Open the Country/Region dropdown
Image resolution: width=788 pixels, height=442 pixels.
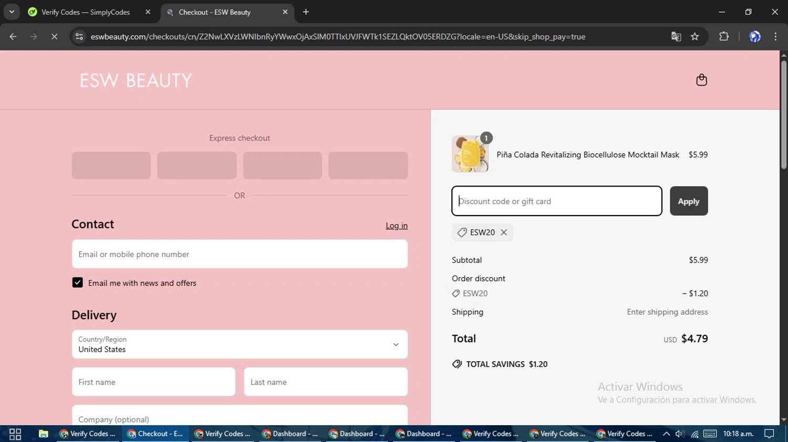(240, 344)
